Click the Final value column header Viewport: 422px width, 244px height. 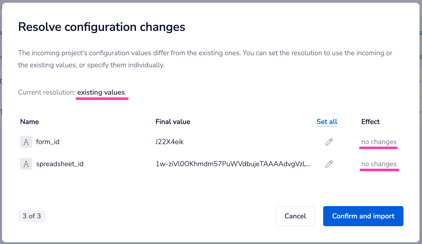click(173, 122)
